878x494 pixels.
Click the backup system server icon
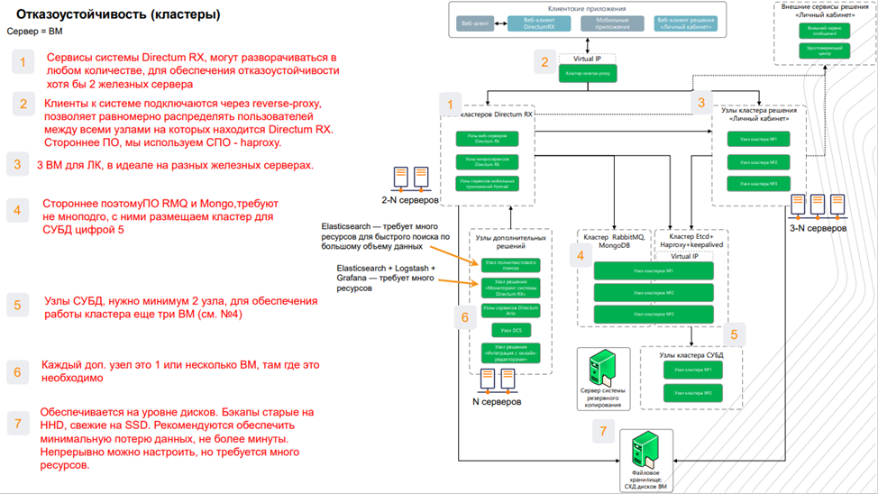602,367
